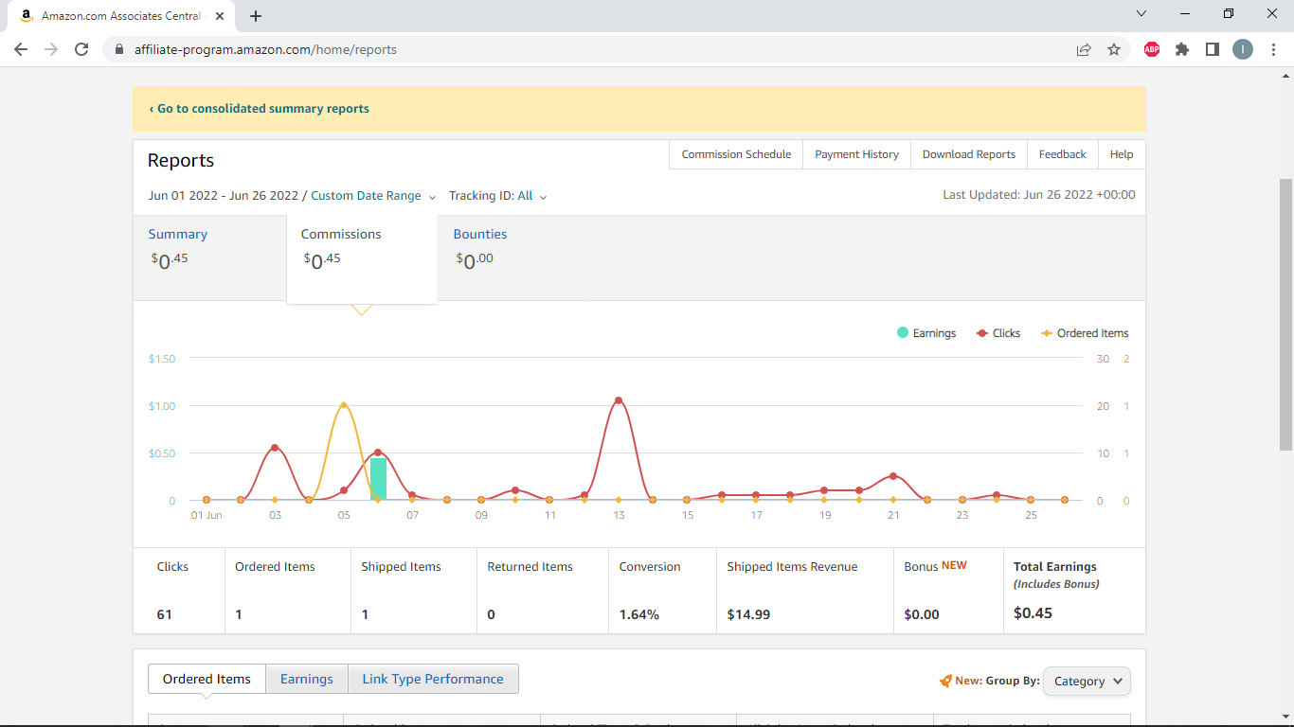Screen dimensions: 1294x727
Task: Go to consolidated summary reports
Action: tap(260, 109)
